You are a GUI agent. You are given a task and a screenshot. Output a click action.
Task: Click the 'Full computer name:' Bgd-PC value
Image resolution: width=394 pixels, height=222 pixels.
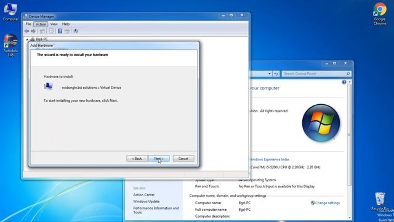click(244, 210)
